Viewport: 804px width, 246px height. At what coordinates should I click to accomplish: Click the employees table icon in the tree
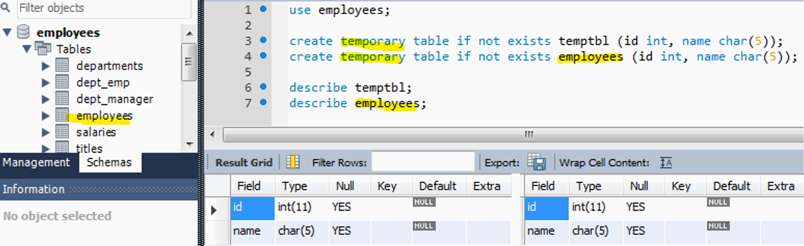click(62, 115)
